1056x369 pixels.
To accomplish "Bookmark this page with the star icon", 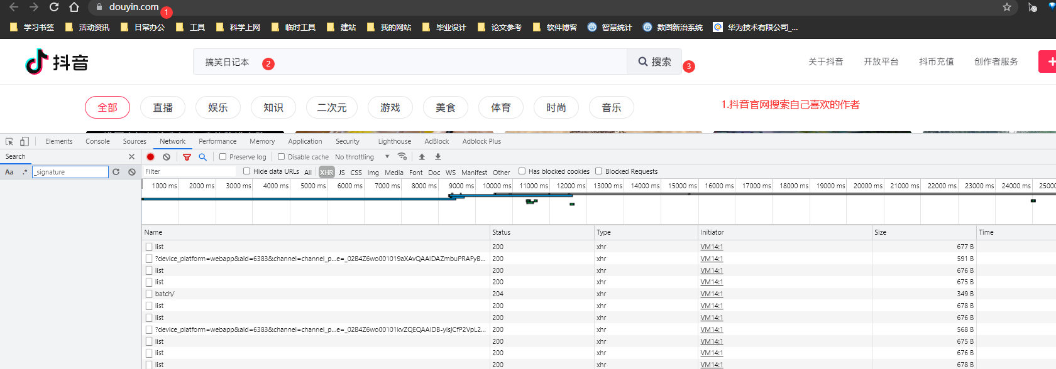I will pyautogui.click(x=1007, y=7).
